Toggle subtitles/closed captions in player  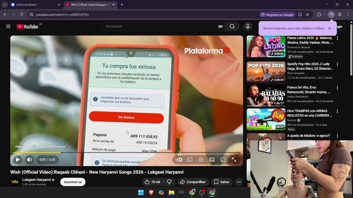tap(190, 160)
